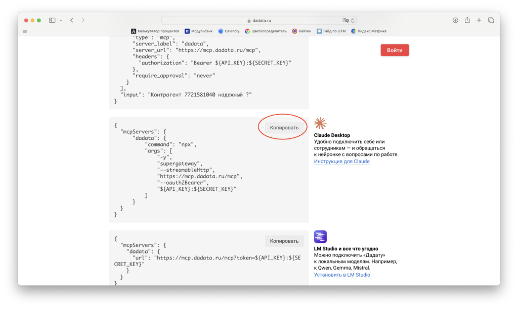Click the Calendly bookmark favicon
Screen dimensions: 518x309
click(x=221, y=31)
